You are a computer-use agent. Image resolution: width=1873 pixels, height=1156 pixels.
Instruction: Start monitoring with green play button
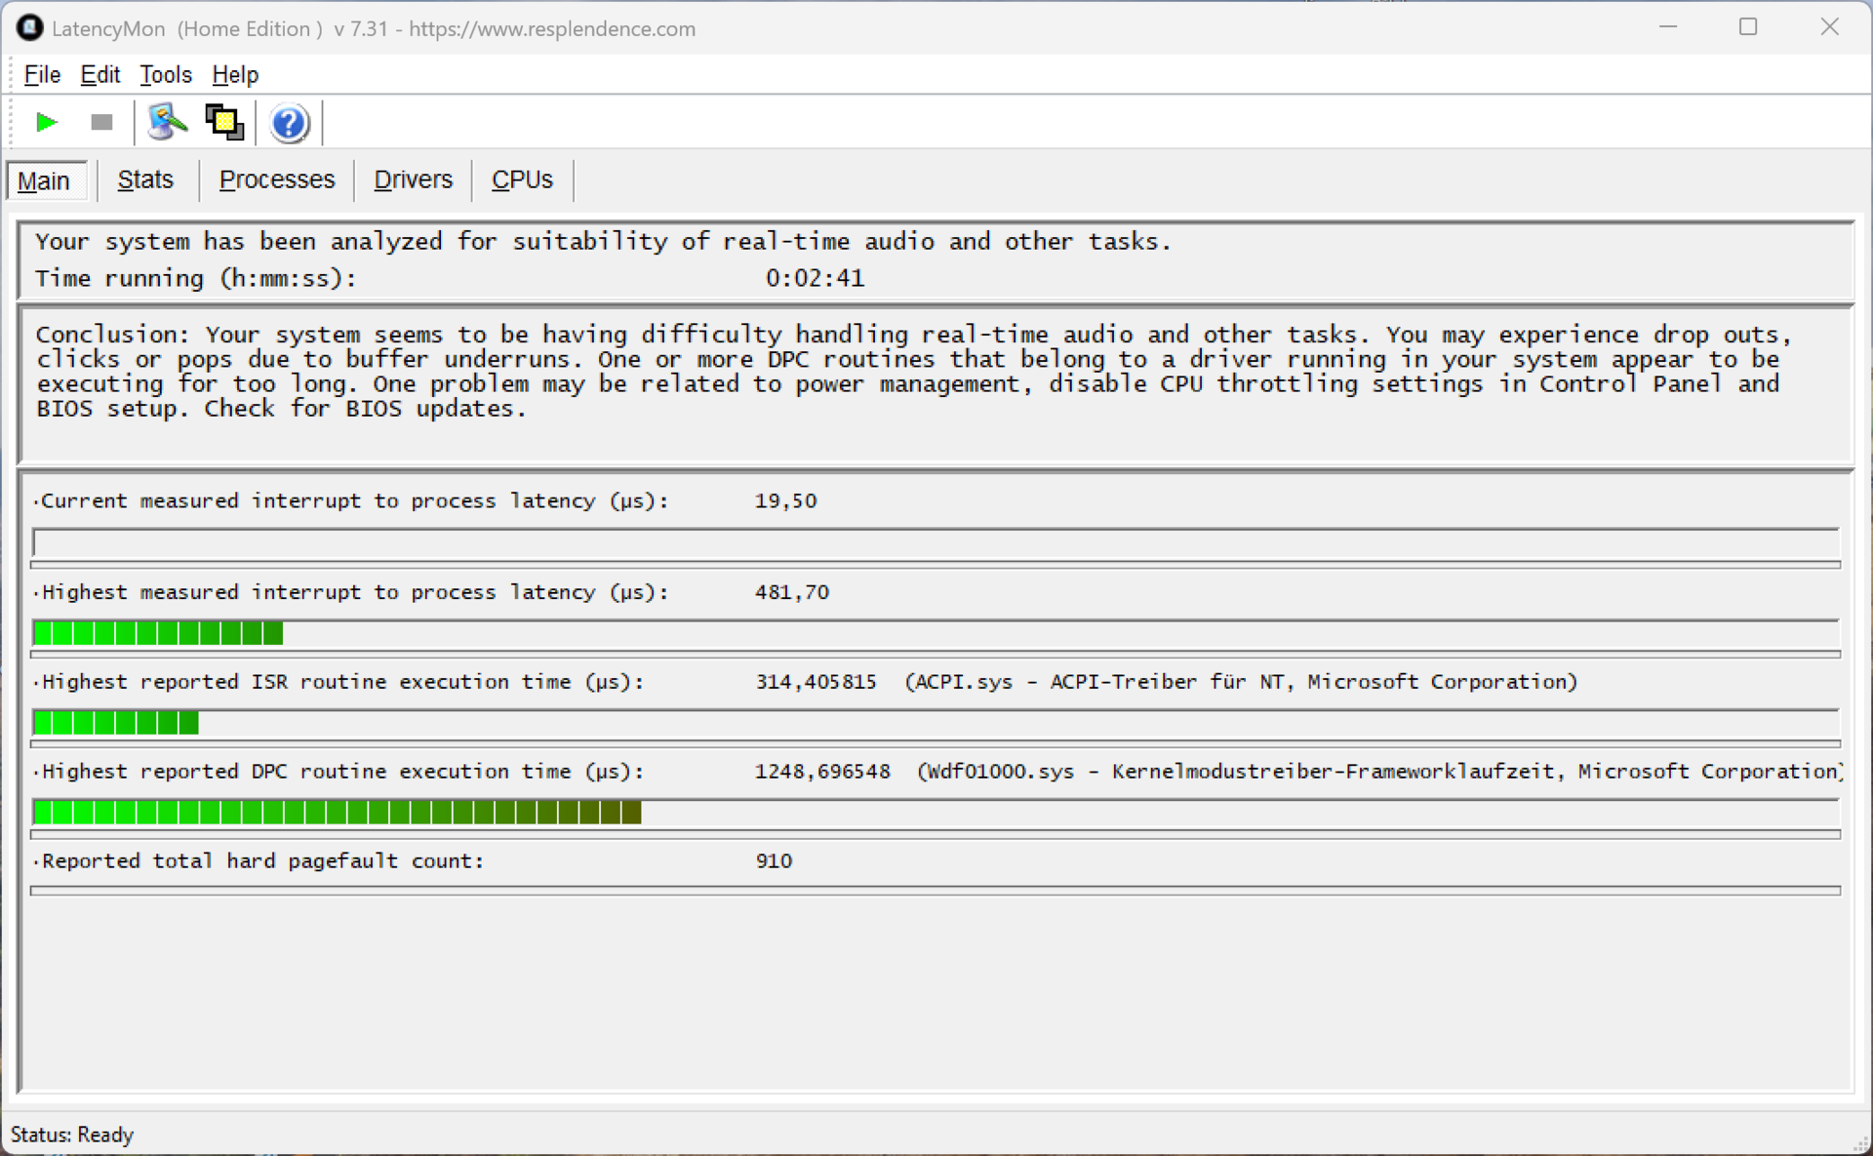[46, 122]
